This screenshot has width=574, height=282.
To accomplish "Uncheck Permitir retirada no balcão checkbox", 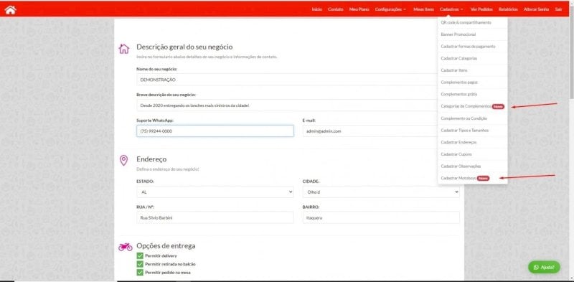I will pyautogui.click(x=140, y=264).
